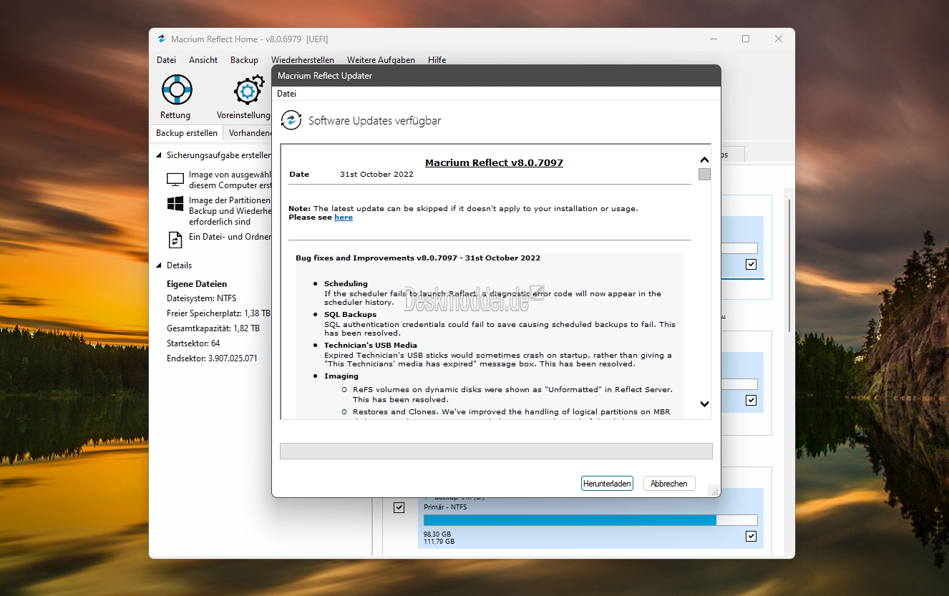Click 'Technician's USB Media' heading
Viewport: 949px width, 596px height.
pos(371,345)
